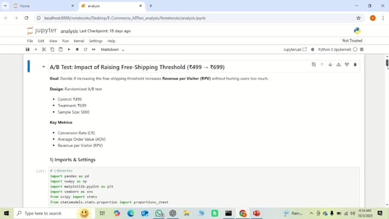Screen dimensions: 389x219
Task: Open the browser profile avatar
Action: pos(372,18)
